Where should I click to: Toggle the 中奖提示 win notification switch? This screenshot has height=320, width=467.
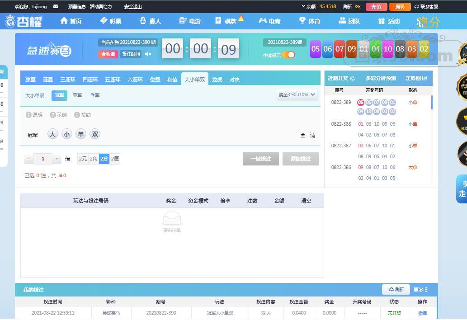288,55
